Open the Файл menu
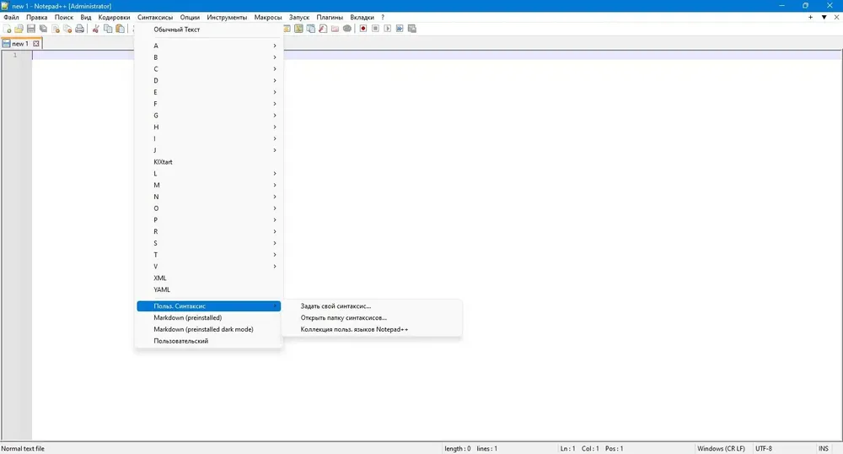The image size is (843, 454). point(11,17)
